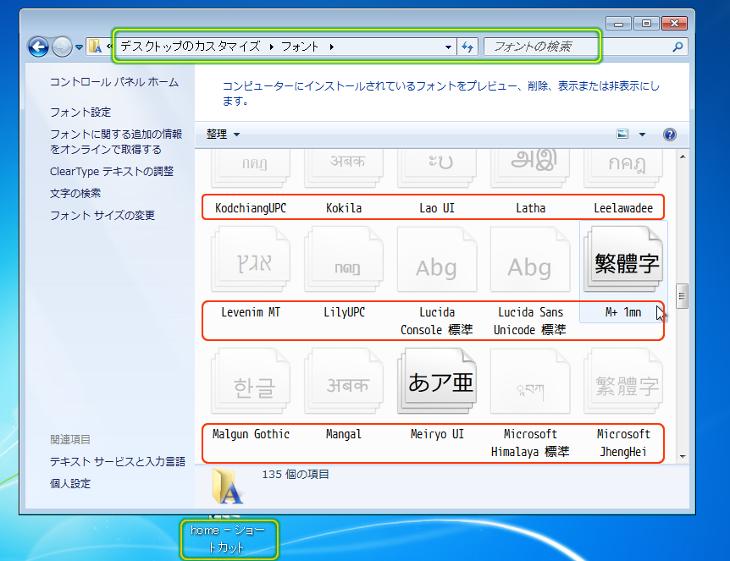Screen dimensions: 730x561
Task: Open フォント サイズの変更 link
Action: pos(102,216)
